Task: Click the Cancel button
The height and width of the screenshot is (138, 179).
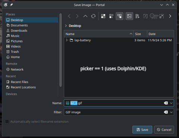Action: [x=164, y=130]
